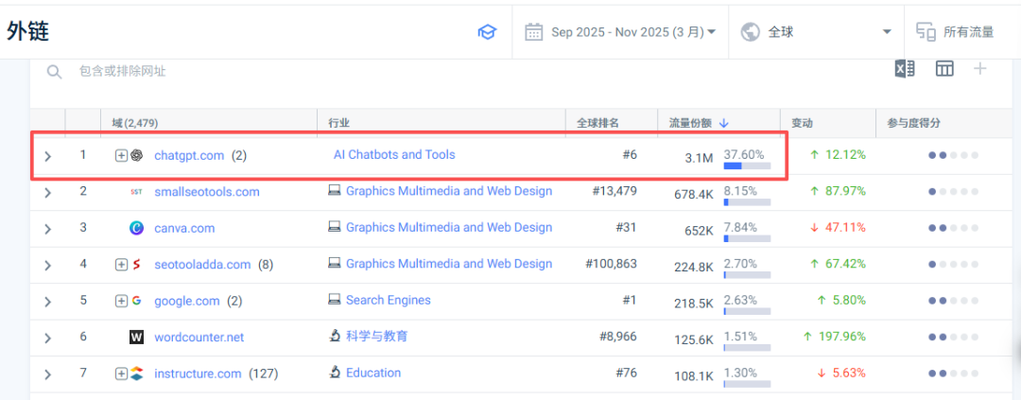Click the 科学与教育 industry link
This screenshot has width=1021, height=400.
click(377, 336)
